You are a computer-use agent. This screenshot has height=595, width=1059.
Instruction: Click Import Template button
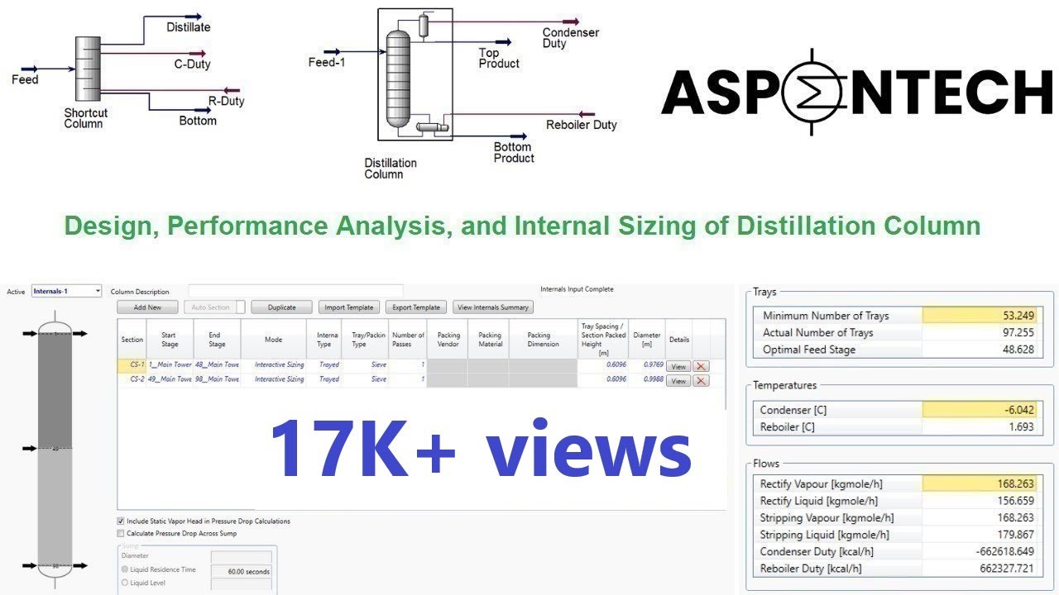349,307
